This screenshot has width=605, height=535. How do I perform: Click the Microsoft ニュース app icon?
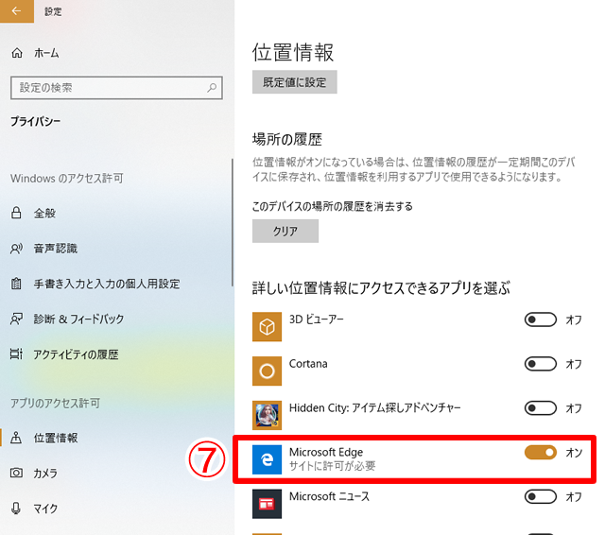[x=267, y=504]
